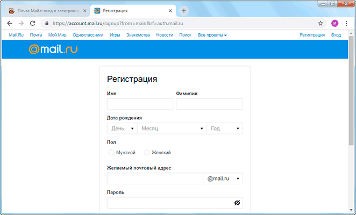Image resolution: width=356 pixels, height=215 pixels.
Task: Toggle password visibility eye icon
Action: point(237,203)
